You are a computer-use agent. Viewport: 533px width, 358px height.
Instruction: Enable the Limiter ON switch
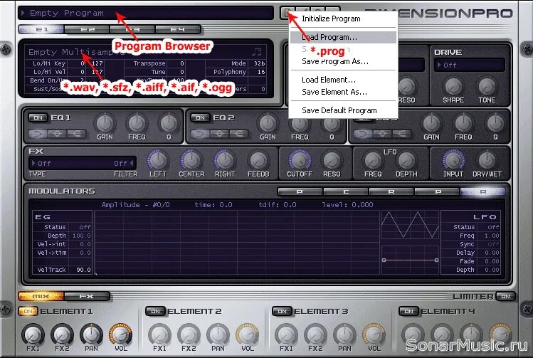505,296
